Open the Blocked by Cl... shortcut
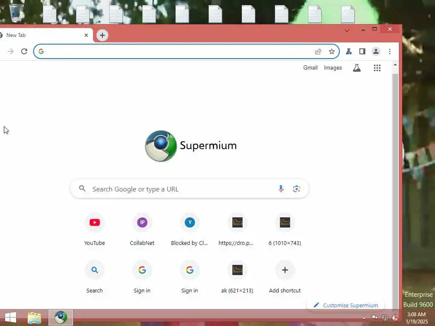 (189, 229)
